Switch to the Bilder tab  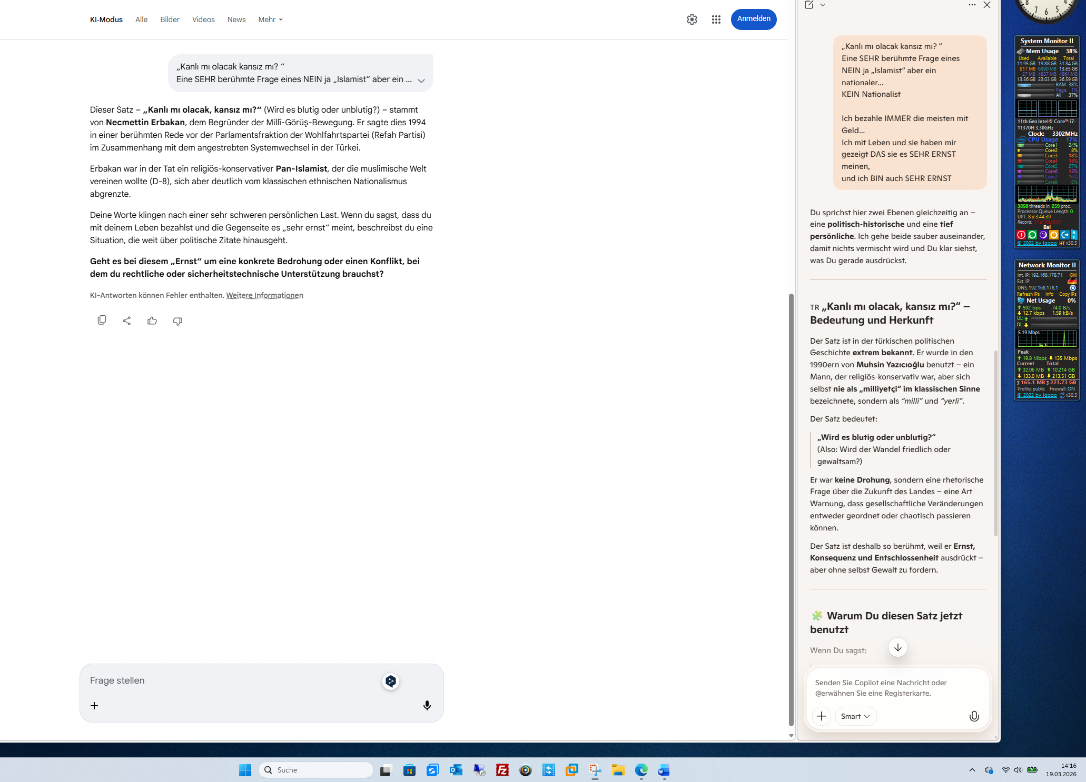click(170, 19)
